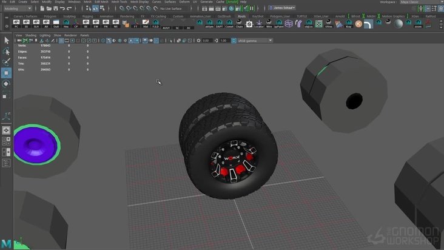The height and width of the screenshot is (250, 444).
Task: Open the Maya Classic workspace dropdown
Action: [421, 2]
